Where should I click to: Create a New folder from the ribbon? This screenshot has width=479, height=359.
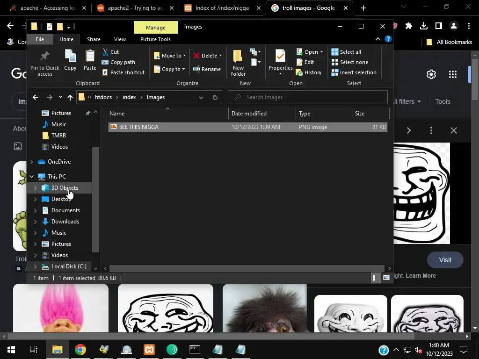(238, 63)
